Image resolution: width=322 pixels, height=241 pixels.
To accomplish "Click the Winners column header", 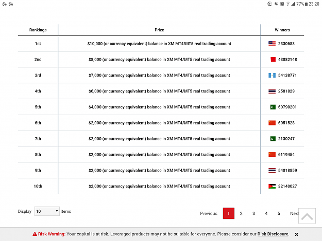I will click(282, 30).
